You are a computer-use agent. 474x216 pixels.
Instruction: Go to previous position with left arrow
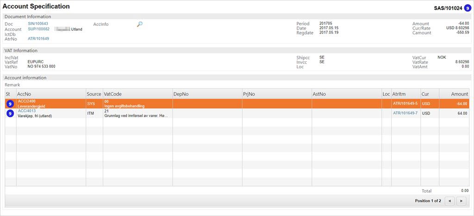tap(449, 201)
